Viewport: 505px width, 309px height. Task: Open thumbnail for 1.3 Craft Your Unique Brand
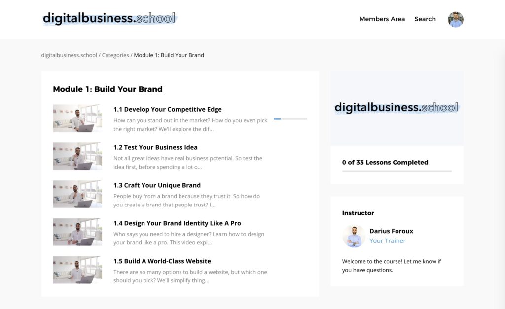(x=77, y=194)
